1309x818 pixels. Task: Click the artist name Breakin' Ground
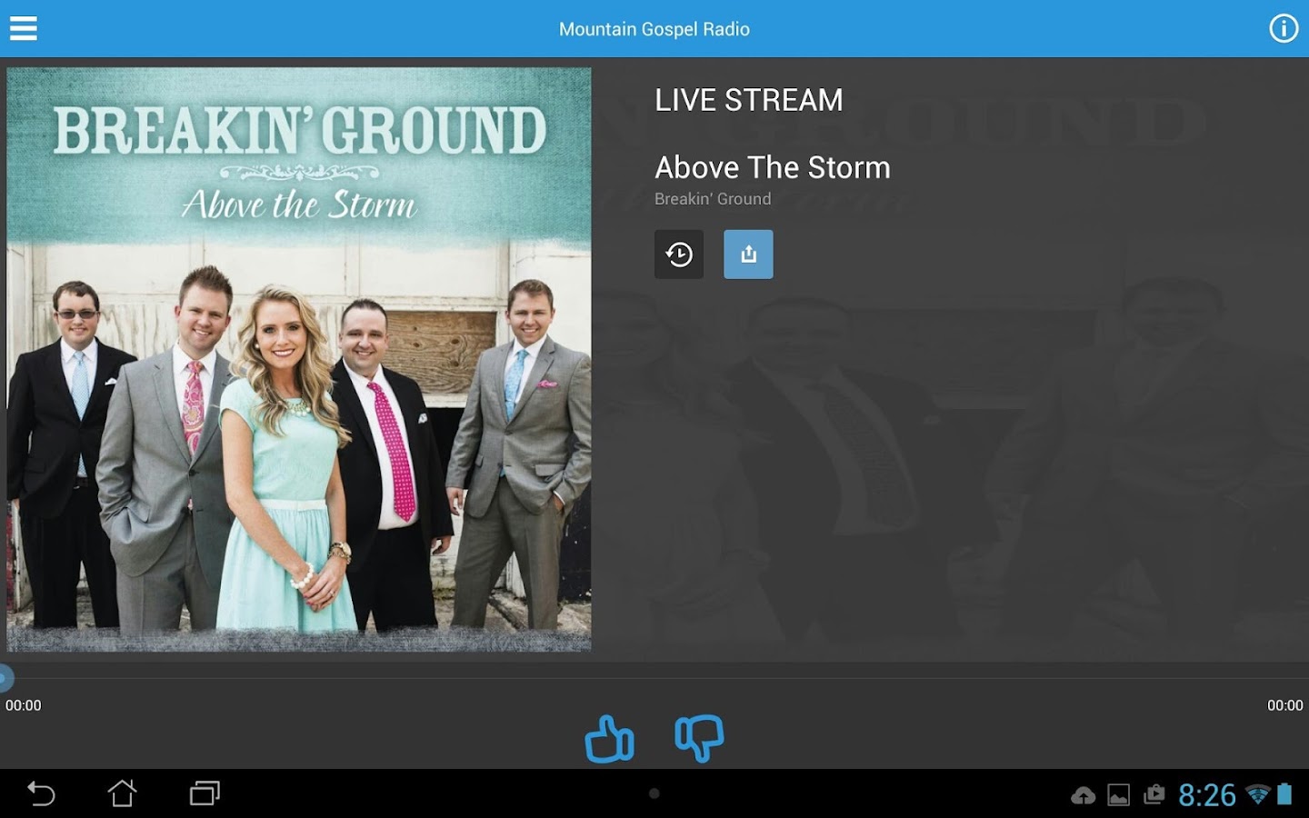[x=713, y=199]
